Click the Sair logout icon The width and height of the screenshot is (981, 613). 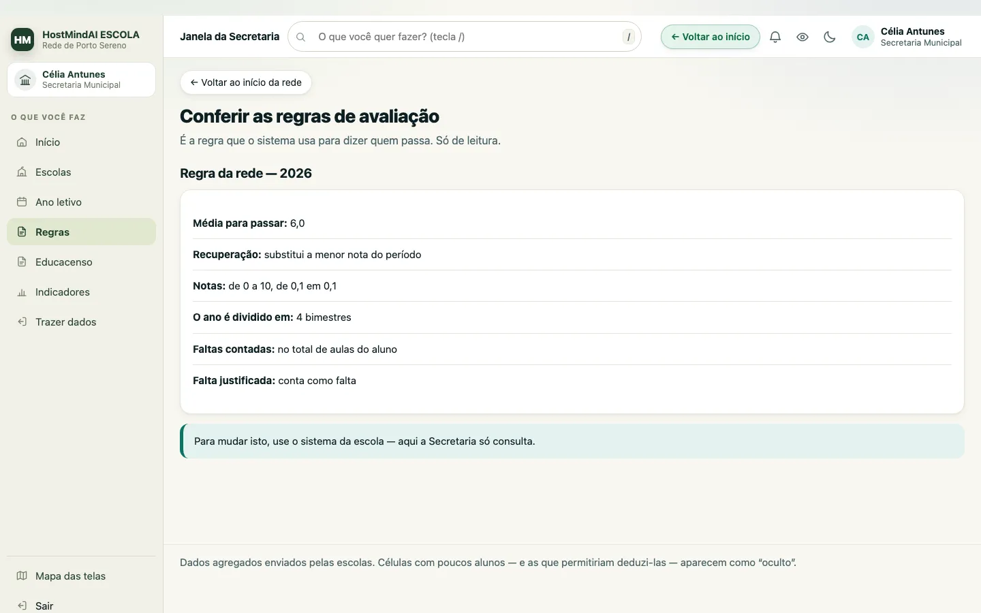[22, 606]
